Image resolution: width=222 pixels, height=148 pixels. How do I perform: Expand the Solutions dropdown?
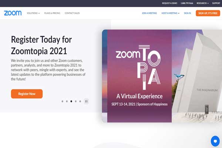pyautogui.click(x=33, y=13)
